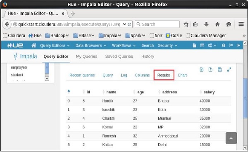Screen dimensions: 248x152
Task: Bookmark this page with star icon
Action: (x=186, y=24)
